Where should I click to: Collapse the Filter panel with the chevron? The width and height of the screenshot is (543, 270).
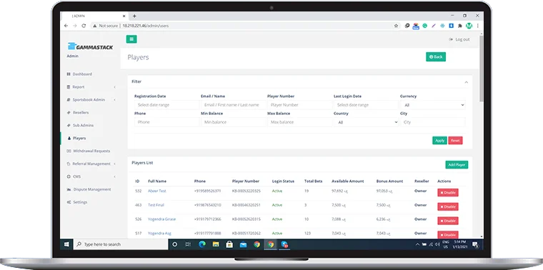[x=466, y=82]
